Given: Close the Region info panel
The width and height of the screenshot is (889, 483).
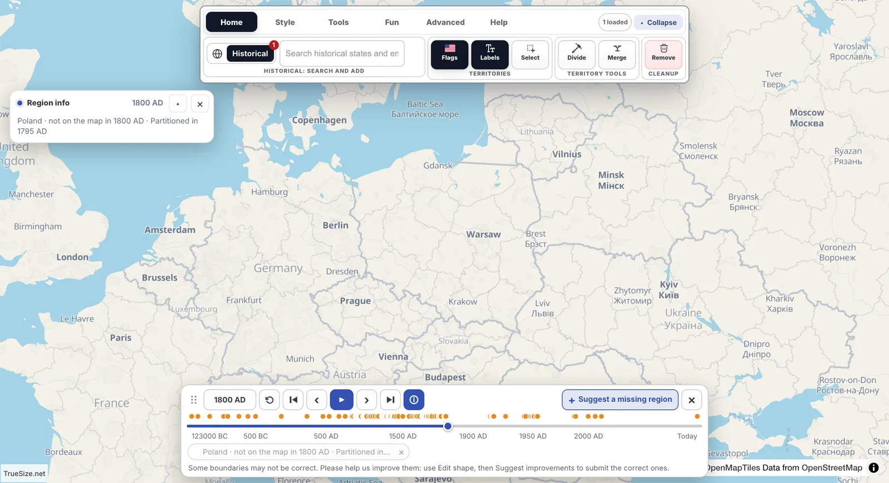Looking at the screenshot, I should click(200, 104).
